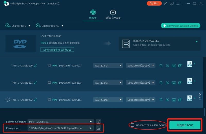This screenshot has height=134, width=206.
Task: Select the Titre 1- Chapitre21 row name
Action: pos(22,83)
